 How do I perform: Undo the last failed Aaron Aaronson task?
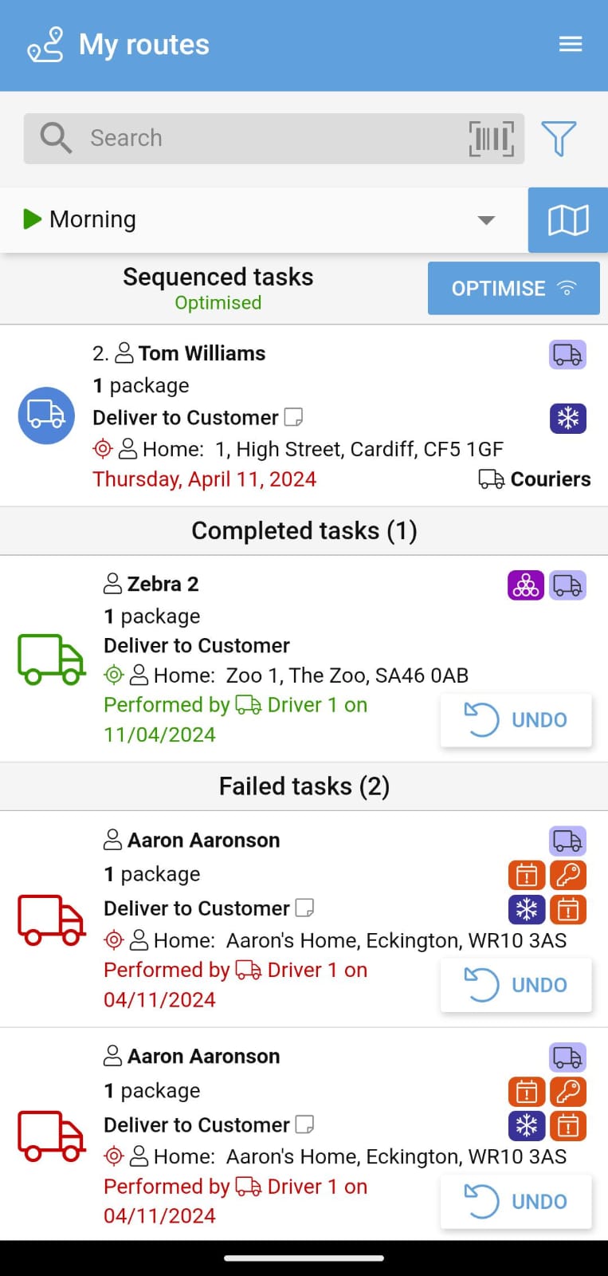pyautogui.click(x=516, y=1202)
